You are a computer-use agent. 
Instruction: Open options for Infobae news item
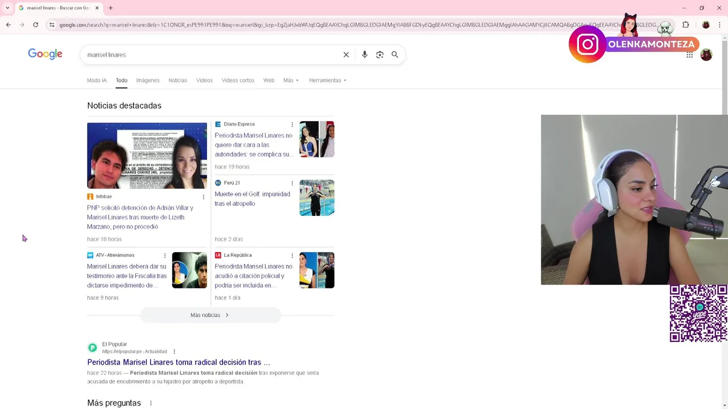point(203,197)
